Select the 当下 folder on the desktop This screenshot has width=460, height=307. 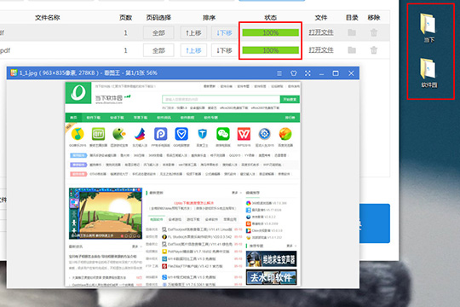[x=428, y=28]
